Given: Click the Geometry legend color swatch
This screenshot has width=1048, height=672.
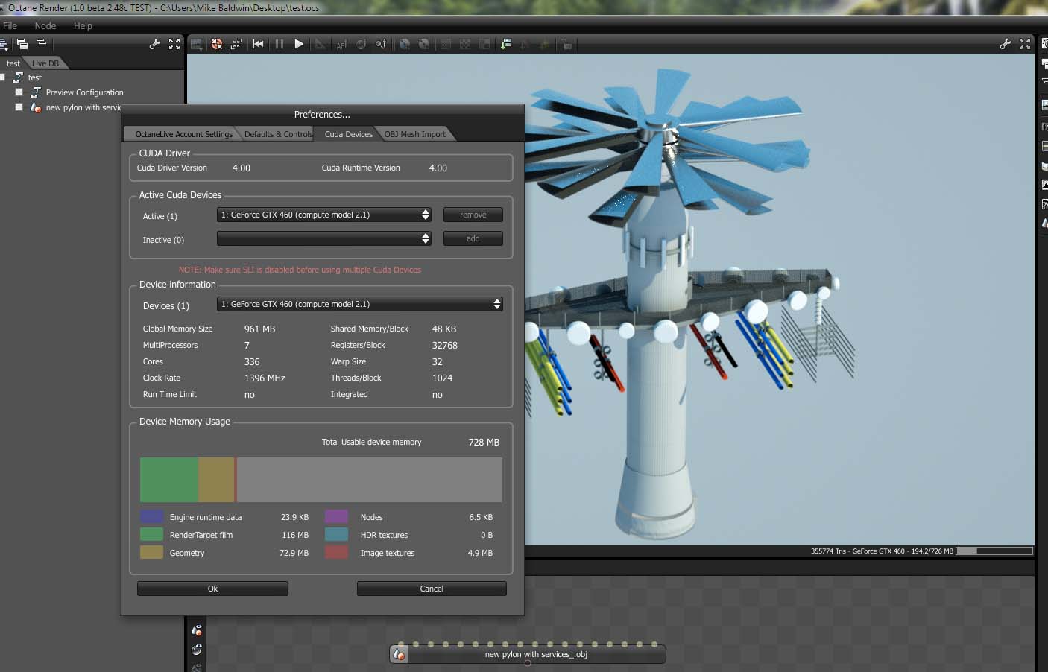Looking at the screenshot, I should 151,552.
